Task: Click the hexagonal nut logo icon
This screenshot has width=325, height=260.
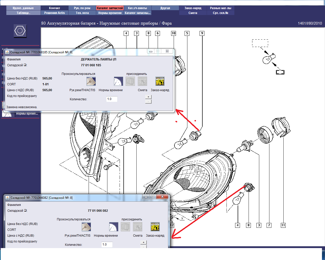Action: pos(20,31)
